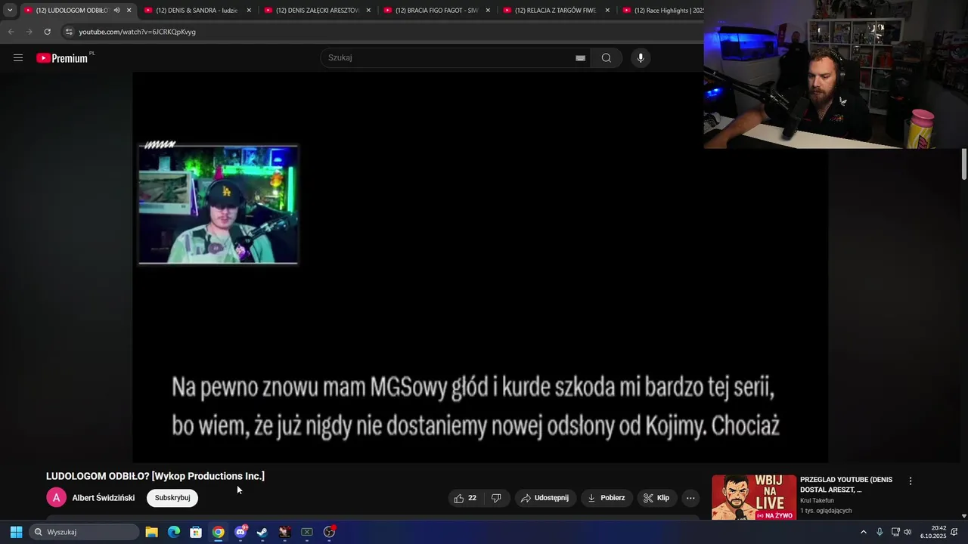968x544 pixels.
Task: Click the system tray microphone icon
Action: point(880,532)
